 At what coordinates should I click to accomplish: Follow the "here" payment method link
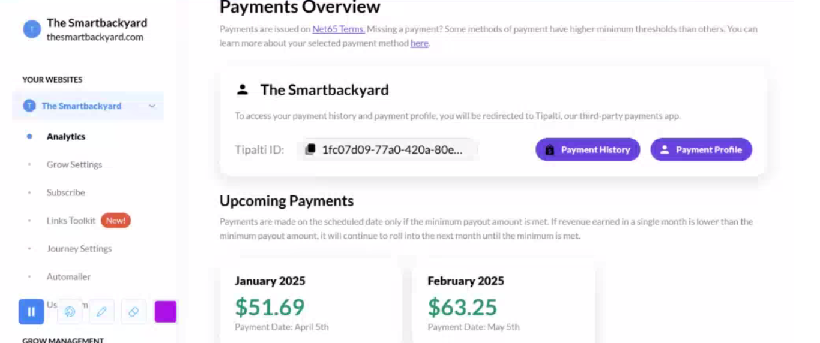coord(419,43)
